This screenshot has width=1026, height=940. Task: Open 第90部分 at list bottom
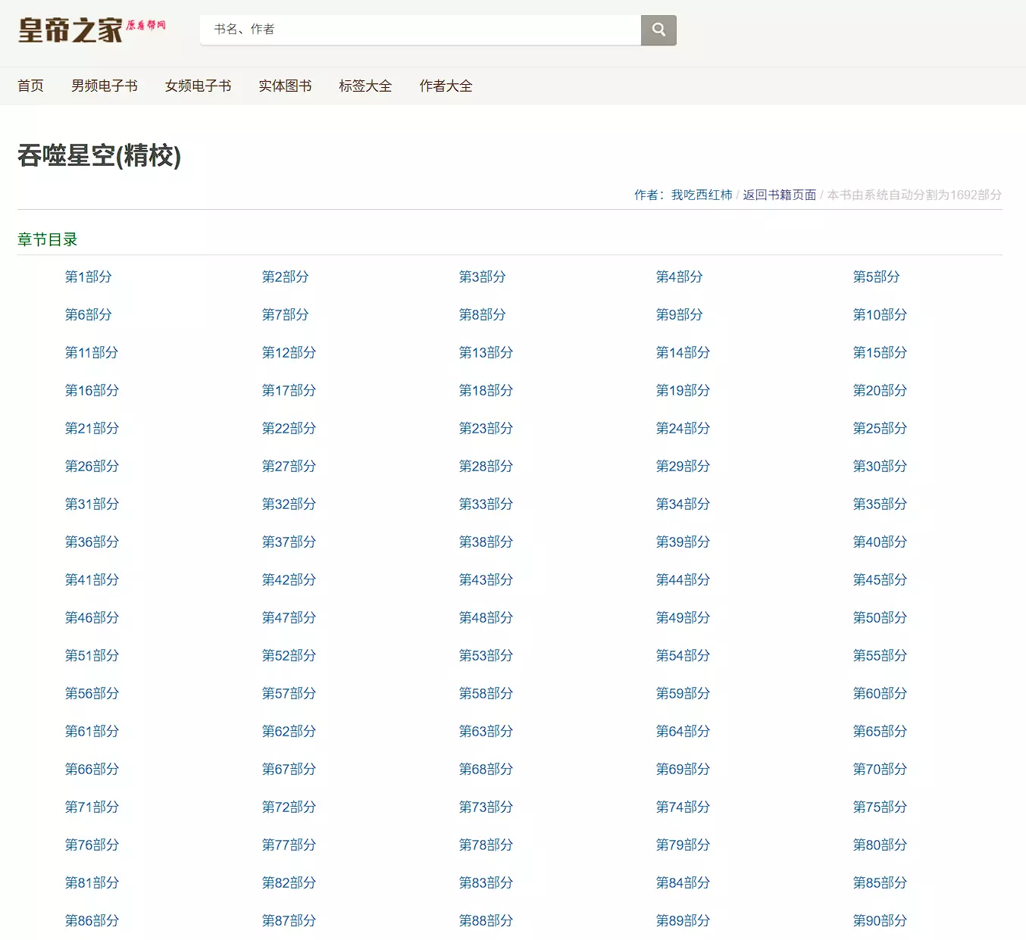click(x=880, y=921)
